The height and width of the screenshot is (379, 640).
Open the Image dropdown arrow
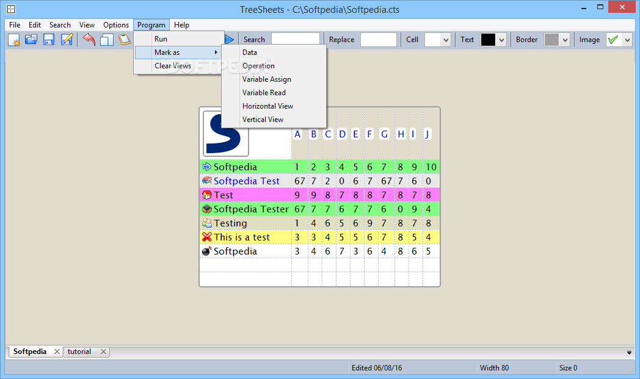click(627, 40)
